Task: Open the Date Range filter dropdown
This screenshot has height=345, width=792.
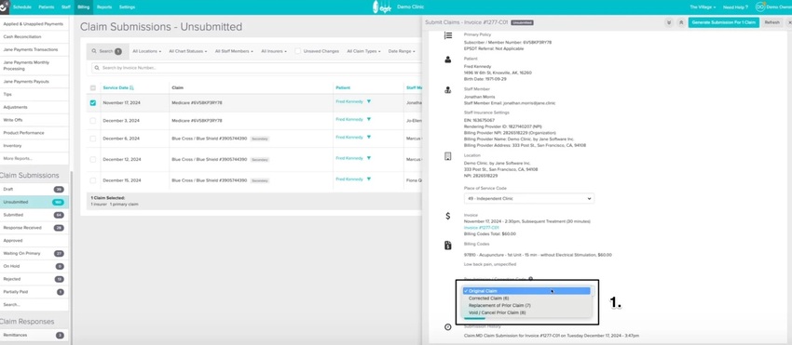Action: tap(402, 51)
